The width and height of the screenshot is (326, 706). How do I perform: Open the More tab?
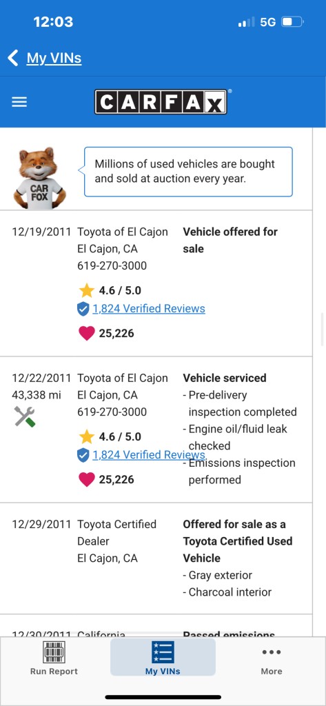click(x=272, y=660)
